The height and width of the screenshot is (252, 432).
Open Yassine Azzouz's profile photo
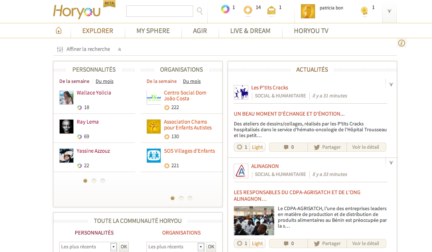tap(67, 156)
